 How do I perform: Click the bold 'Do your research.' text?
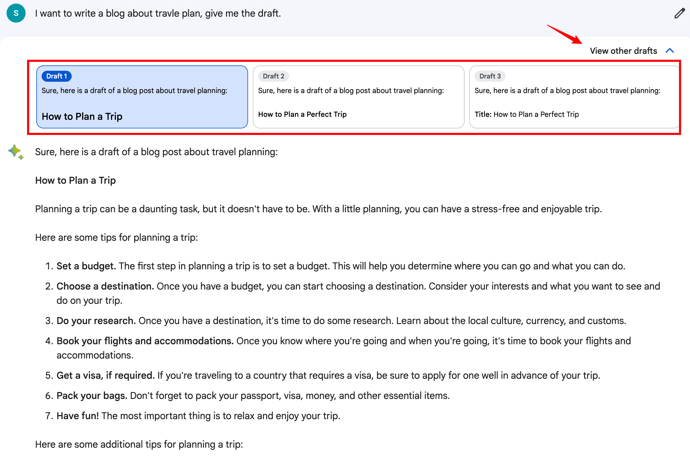coord(96,321)
